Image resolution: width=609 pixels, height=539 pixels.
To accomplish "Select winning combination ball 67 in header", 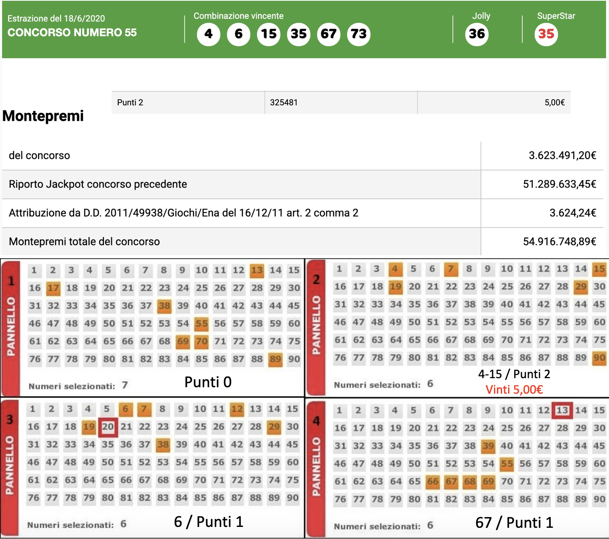I will click(x=328, y=34).
